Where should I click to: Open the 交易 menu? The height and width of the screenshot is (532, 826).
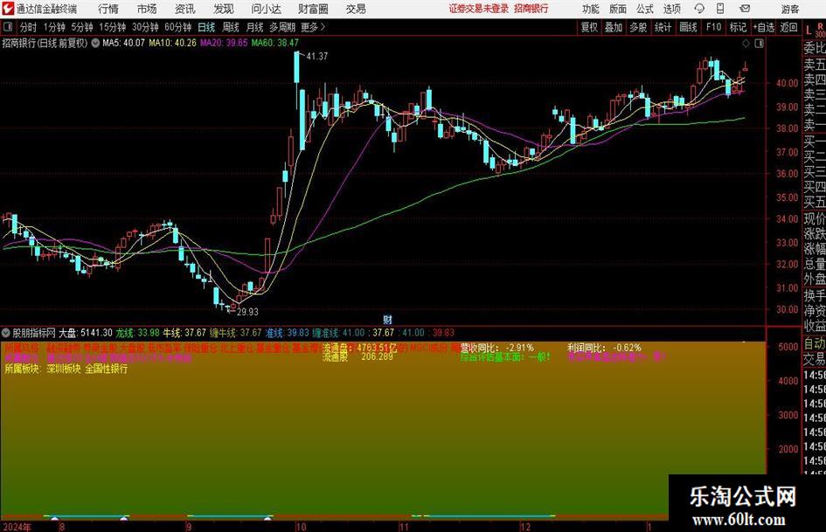pos(356,9)
